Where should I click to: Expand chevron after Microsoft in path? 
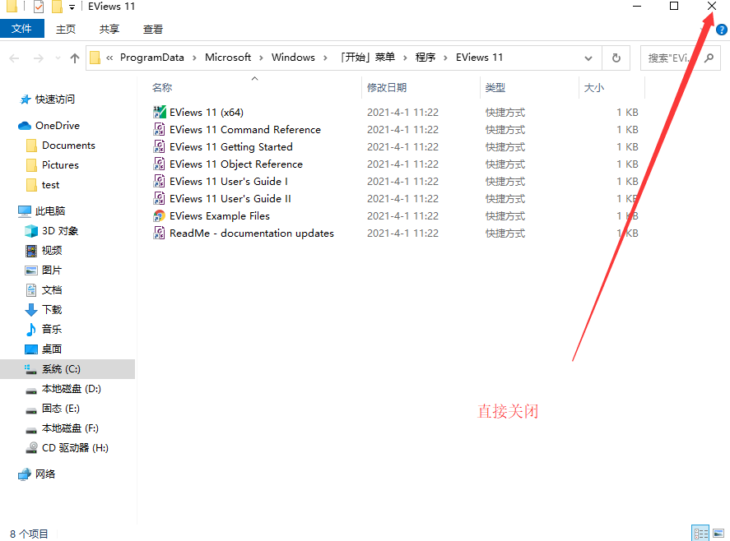tap(261, 58)
